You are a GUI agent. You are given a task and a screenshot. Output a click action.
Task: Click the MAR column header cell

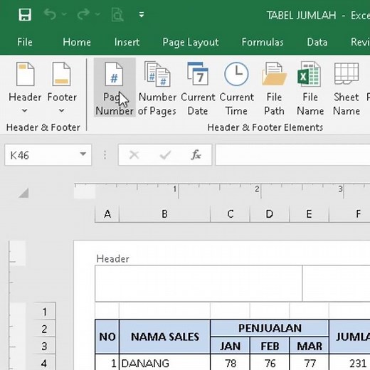[309, 346]
